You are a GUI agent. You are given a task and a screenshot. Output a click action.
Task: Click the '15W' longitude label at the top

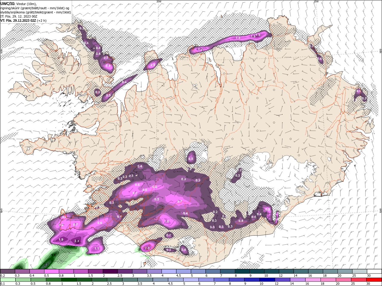point(316,1)
